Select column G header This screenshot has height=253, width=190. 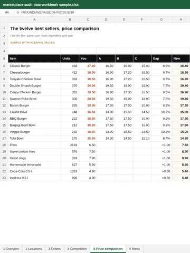pos(161,20)
